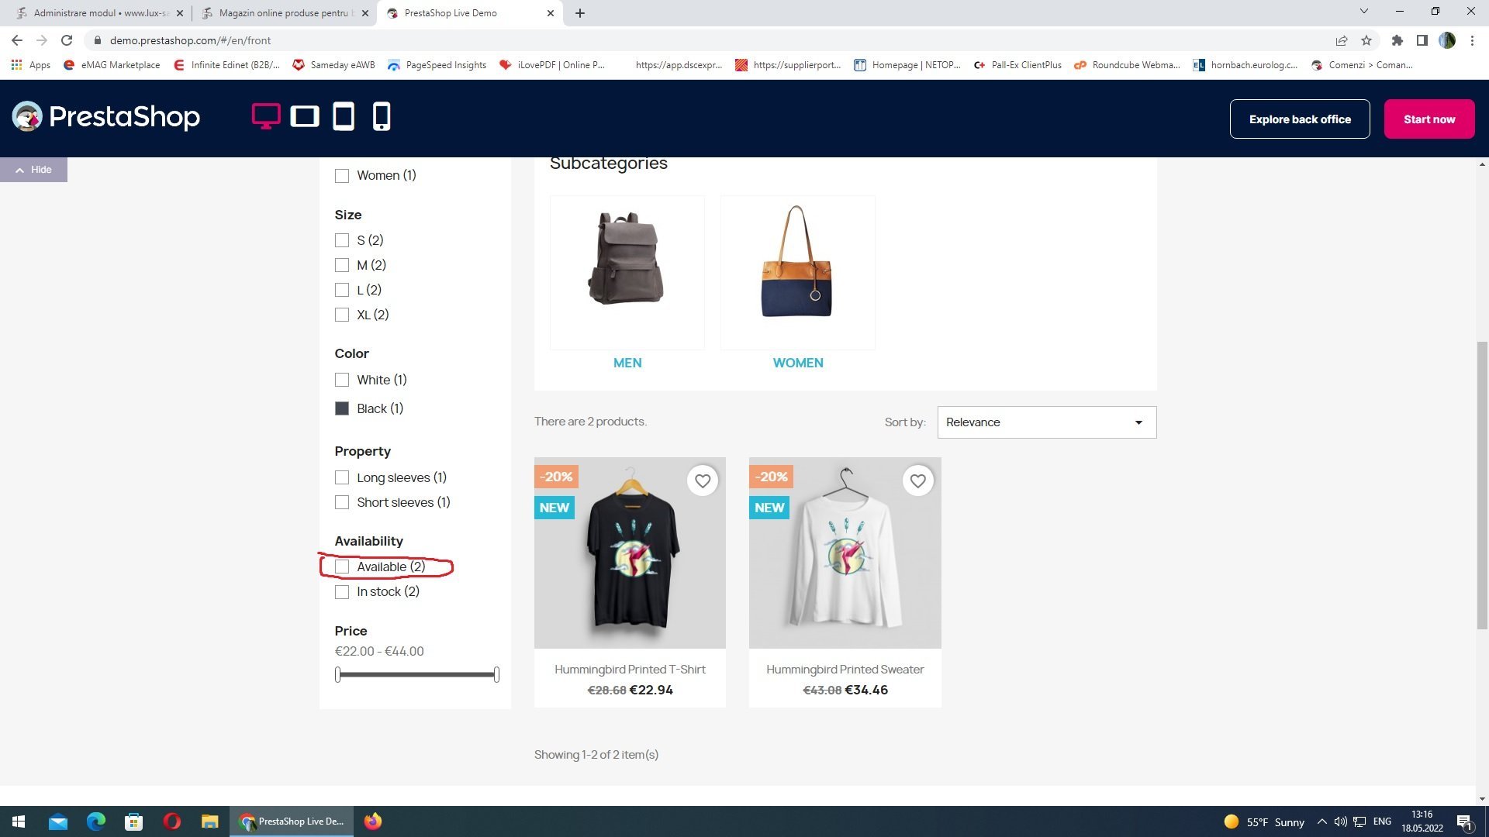Open Firefox from the taskbar

tap(373, 821)
